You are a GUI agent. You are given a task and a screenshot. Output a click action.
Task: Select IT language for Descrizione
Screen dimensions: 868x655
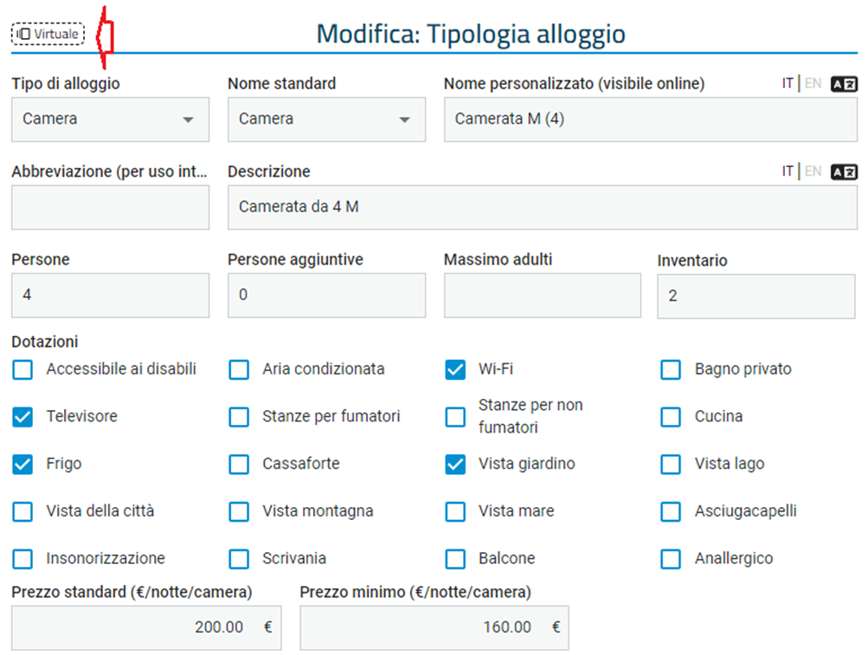click(788, 171)
